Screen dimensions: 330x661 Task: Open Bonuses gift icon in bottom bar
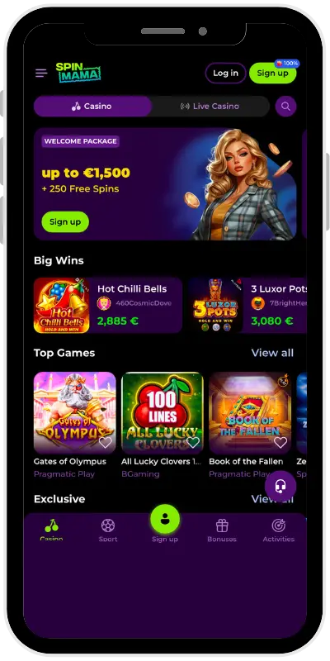(222, 530)
